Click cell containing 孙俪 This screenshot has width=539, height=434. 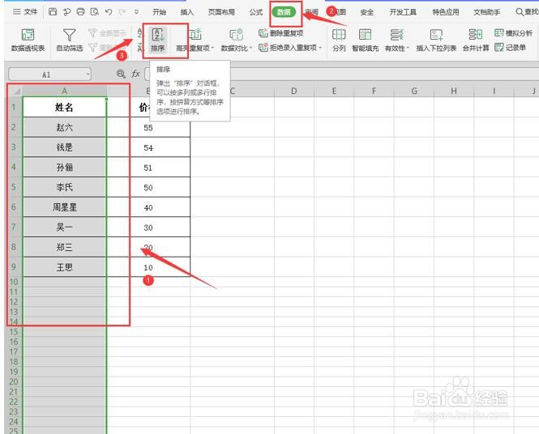(x=65, y=168)
